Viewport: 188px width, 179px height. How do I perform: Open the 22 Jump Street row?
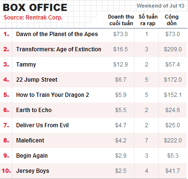pos(93,80)
